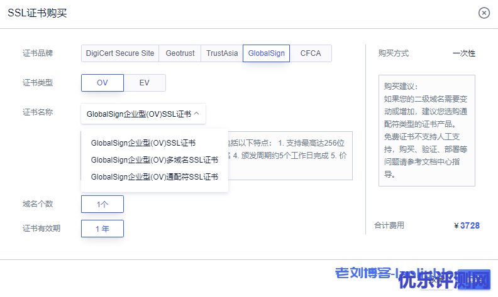Click the 一次性 purchase method value
The height and width of the screenshot is (297, 498).
[x=463, y=53]
